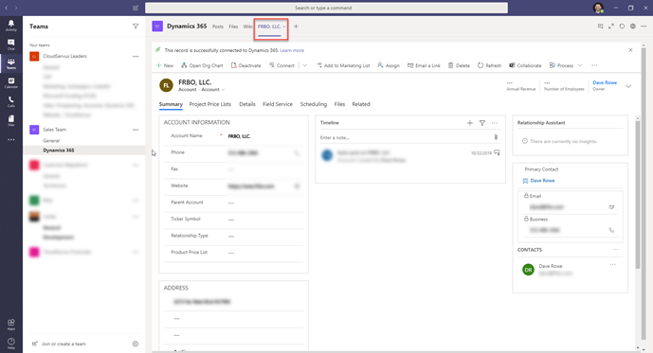Open the Wiki tab
Screen dimensions: 653x353
(x=247, y=26)
